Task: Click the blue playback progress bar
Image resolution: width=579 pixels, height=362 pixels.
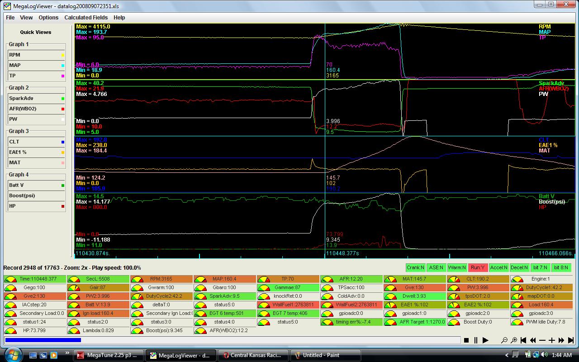Action: 43,340
